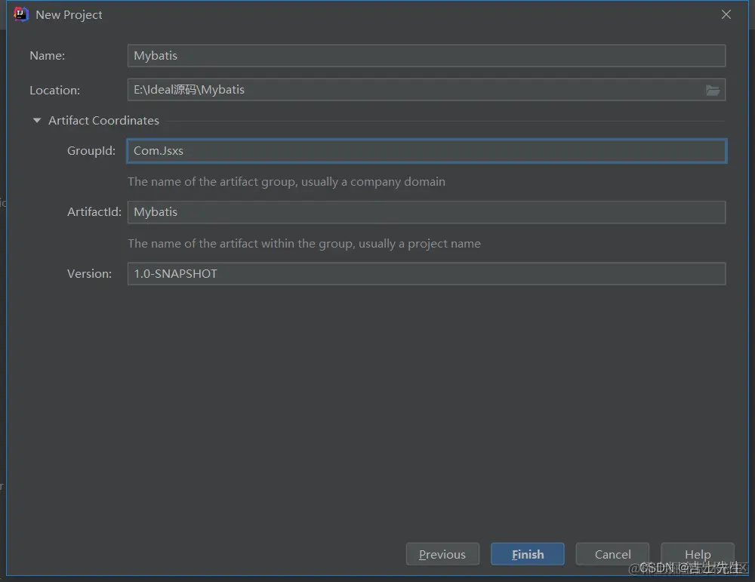Cancel the New Project dialog
The width and height of the screenshot is (755, 582).
tap(612, 554)
